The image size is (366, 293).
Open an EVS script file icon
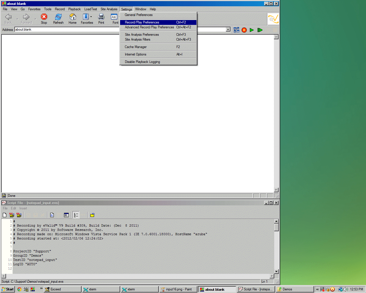click(x=12, y=215)
